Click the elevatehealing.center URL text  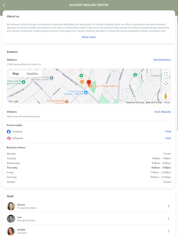point(24,117)
